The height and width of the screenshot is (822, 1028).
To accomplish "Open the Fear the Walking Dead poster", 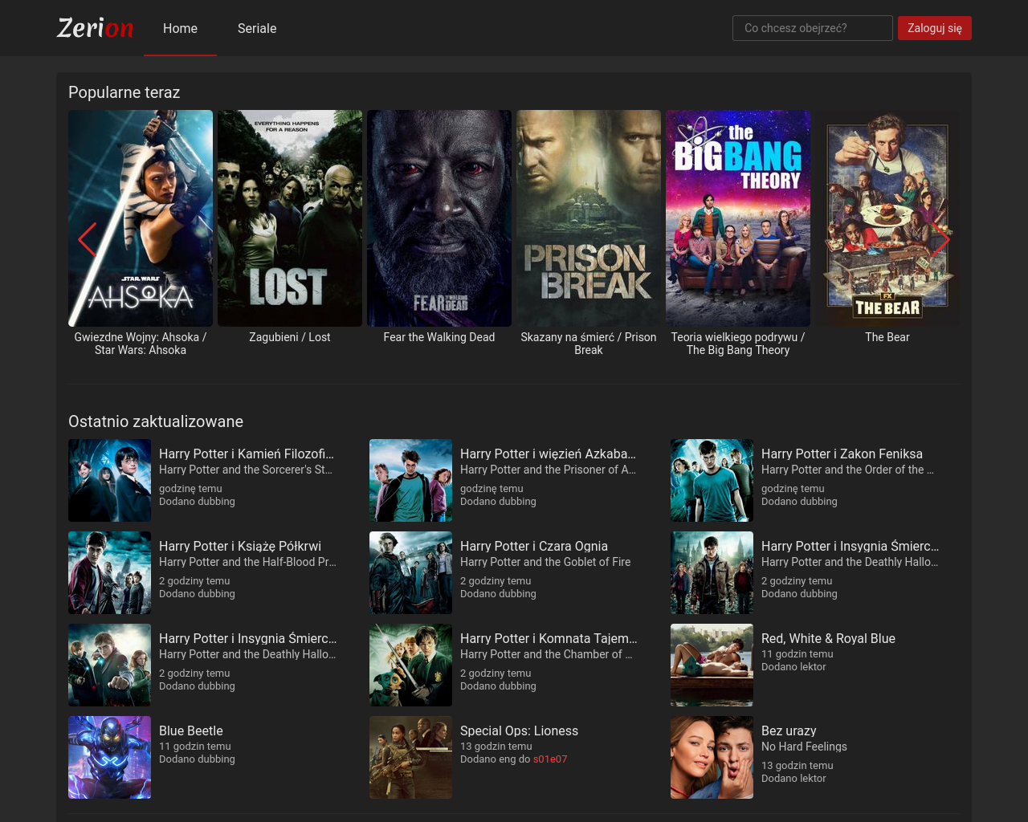I will [439, 218].
